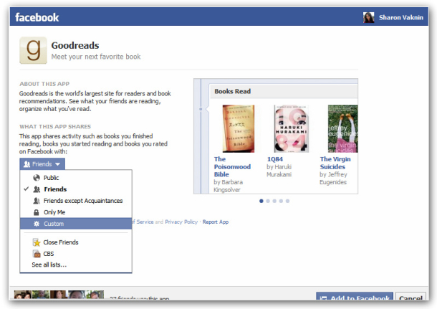
Task: Open The Poisonwood Bible cover image
Action: coord(239,128)
